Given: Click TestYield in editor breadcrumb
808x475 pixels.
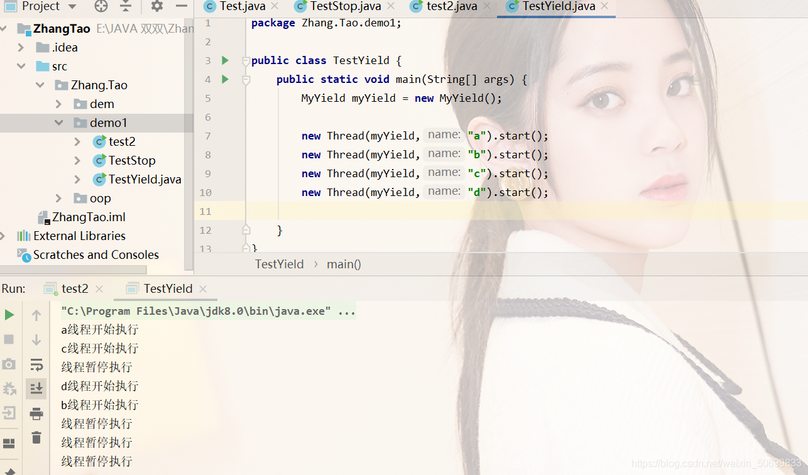Looking at the screenshot, I should 279,264.
